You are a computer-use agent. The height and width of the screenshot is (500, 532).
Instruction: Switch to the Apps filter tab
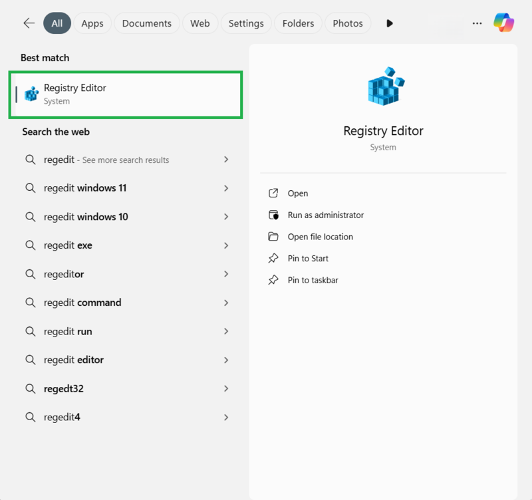[x=92, y=23]
